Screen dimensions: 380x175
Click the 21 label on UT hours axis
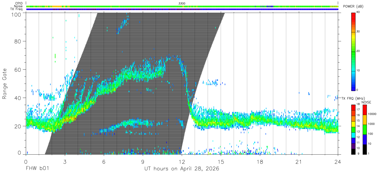[x=299, y=162]
